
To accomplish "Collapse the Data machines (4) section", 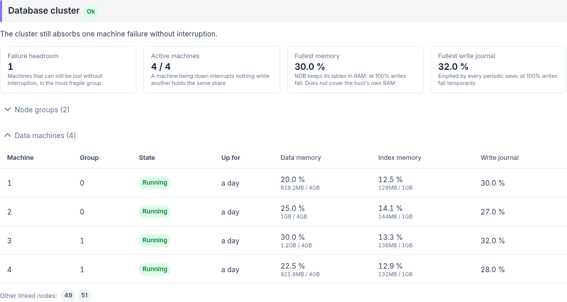I will pos(40,136).
